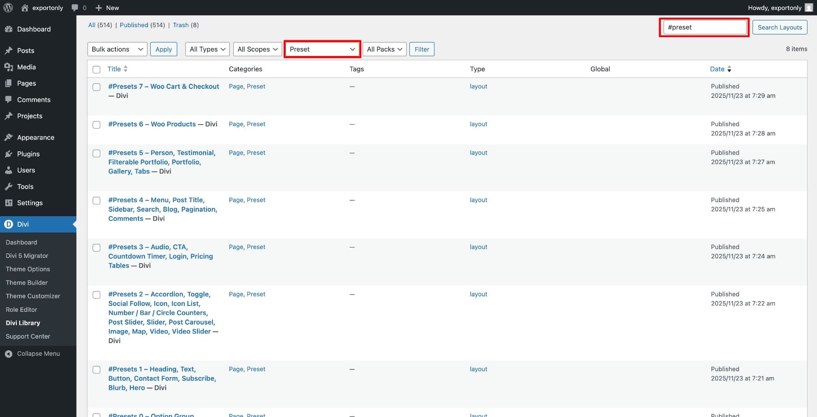Viewport: 817px width, 417px height.
Task: Click the Plugins plug icon in sidebar
Action: [9, 154]
